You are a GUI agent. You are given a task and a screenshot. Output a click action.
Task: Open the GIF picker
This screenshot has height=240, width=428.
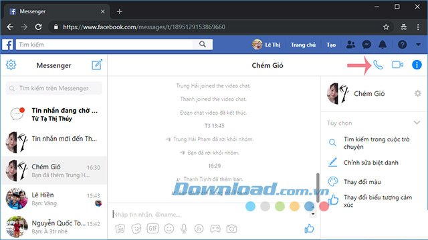pos(152,228)
